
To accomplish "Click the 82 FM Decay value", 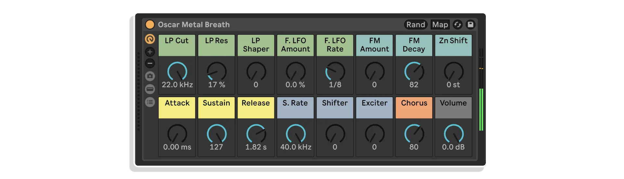I will 414,85.
